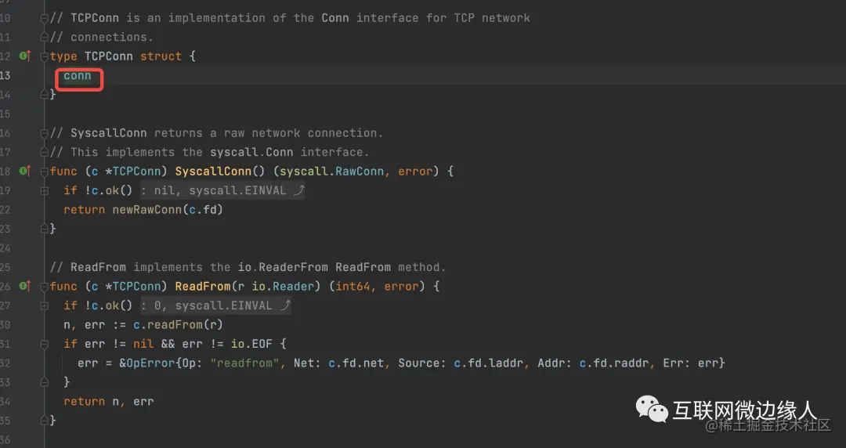
Task: Collapse the "if err != nil" block
Action: 44,344
